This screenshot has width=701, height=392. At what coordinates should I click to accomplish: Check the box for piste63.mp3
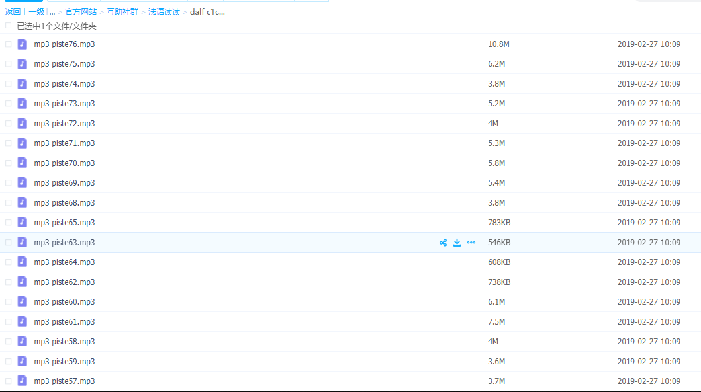click(8, 243)
